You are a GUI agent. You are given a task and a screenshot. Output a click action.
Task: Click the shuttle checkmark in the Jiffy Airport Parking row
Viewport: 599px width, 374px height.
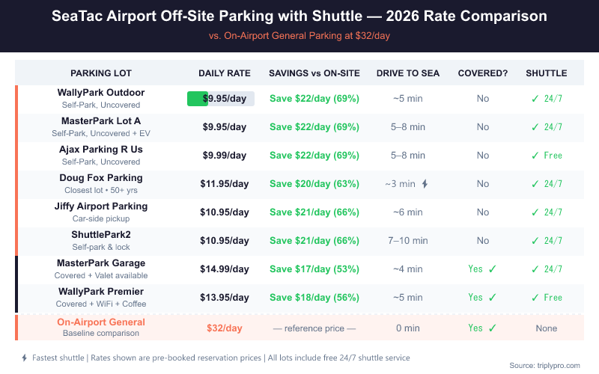535,212
